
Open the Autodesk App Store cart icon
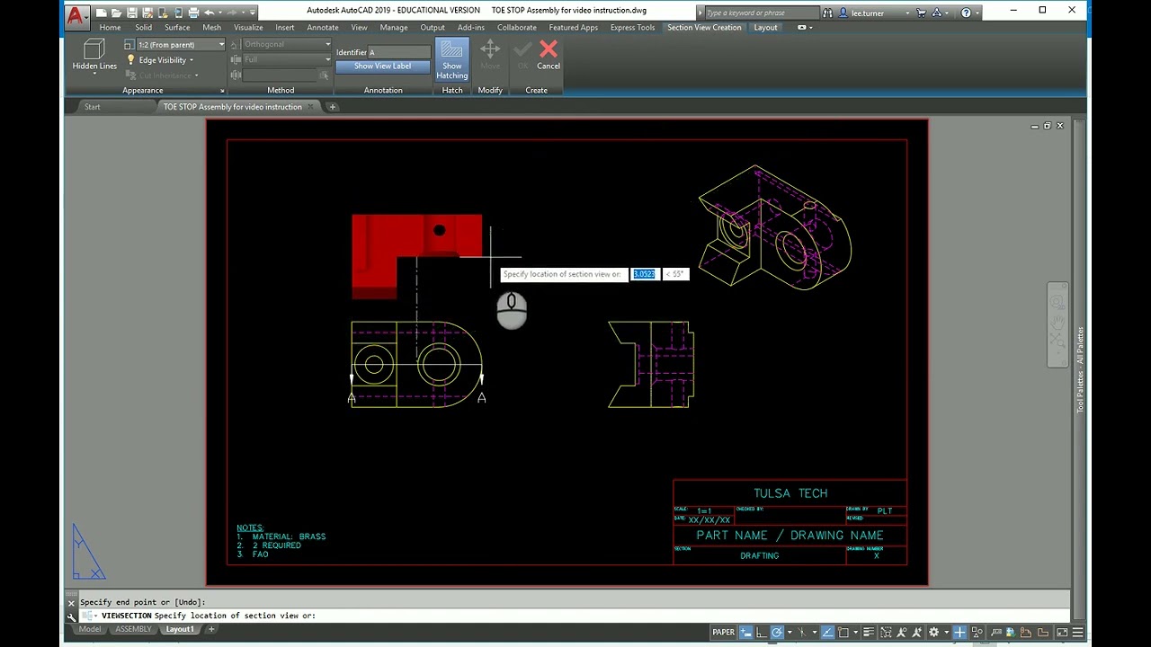point(921,13)
